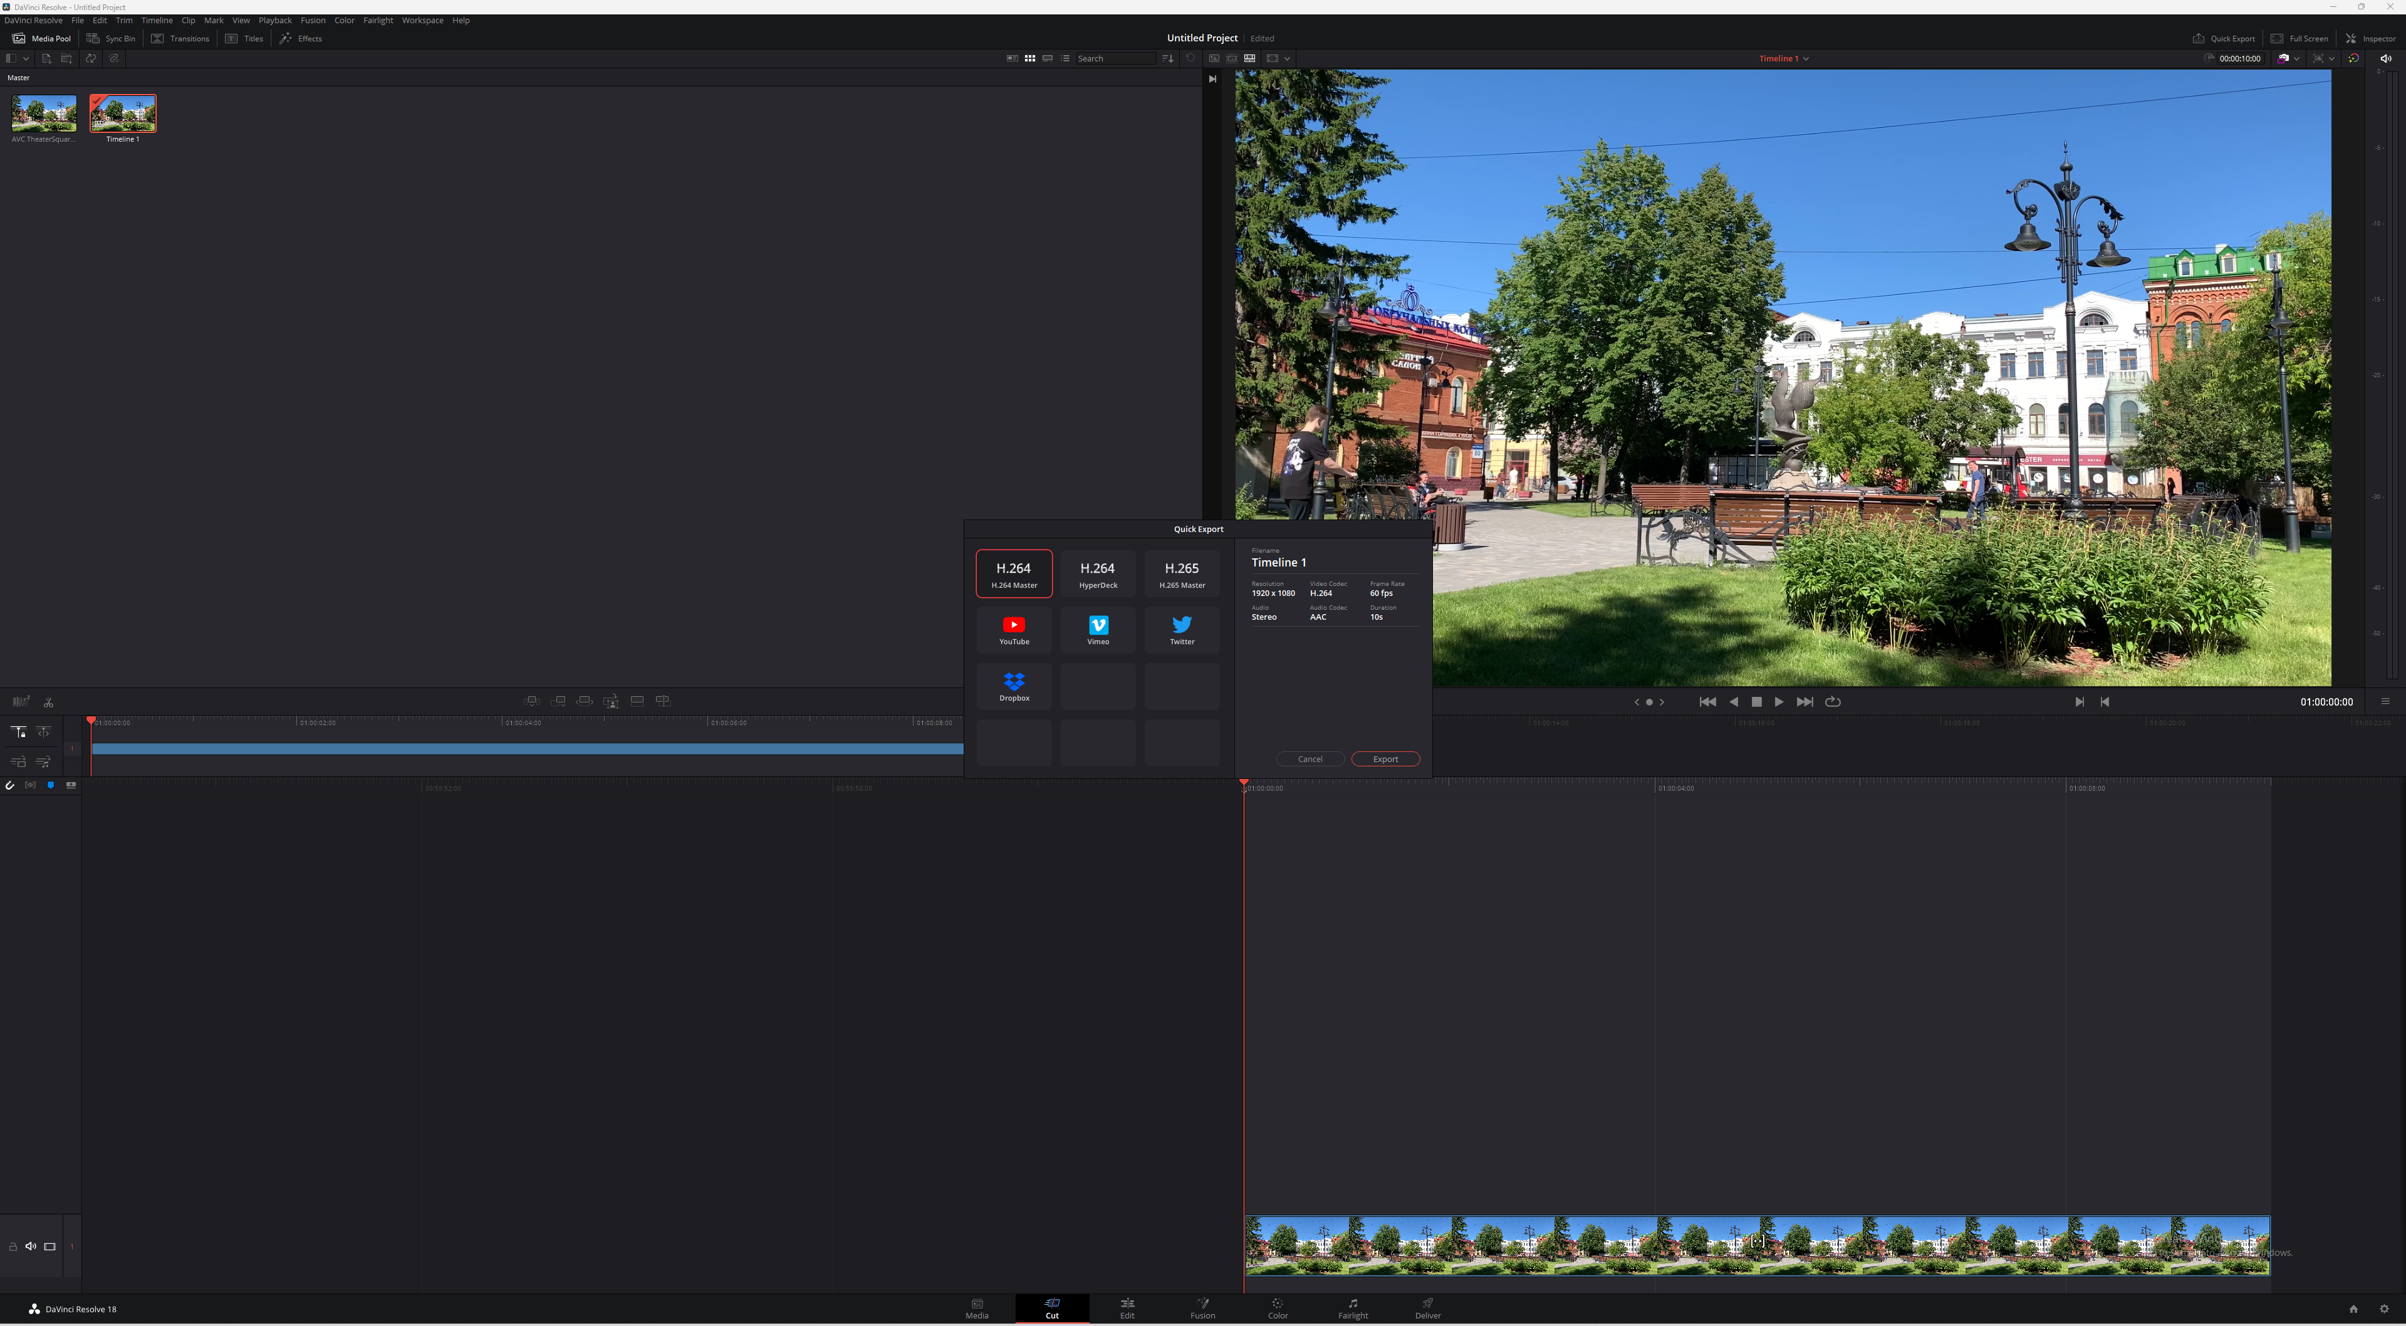Screen dimensions: 2406x1326
Task: Select Timeline 1 thumbnail in media pool
Action: [x=122, y=113]
